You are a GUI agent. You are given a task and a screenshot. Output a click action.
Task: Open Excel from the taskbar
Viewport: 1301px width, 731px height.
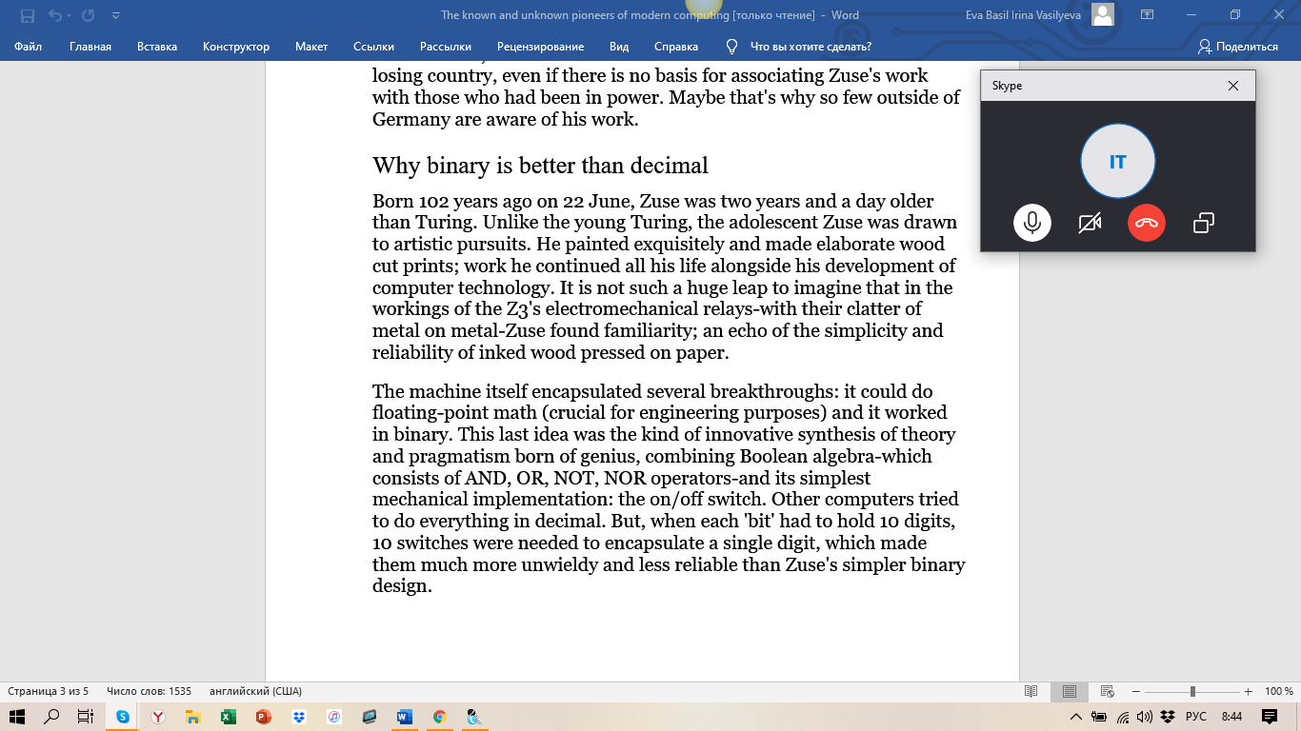(229, 717)
